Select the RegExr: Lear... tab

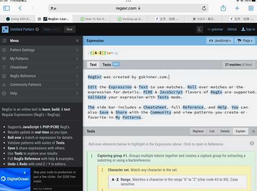[x=56, y=19]
